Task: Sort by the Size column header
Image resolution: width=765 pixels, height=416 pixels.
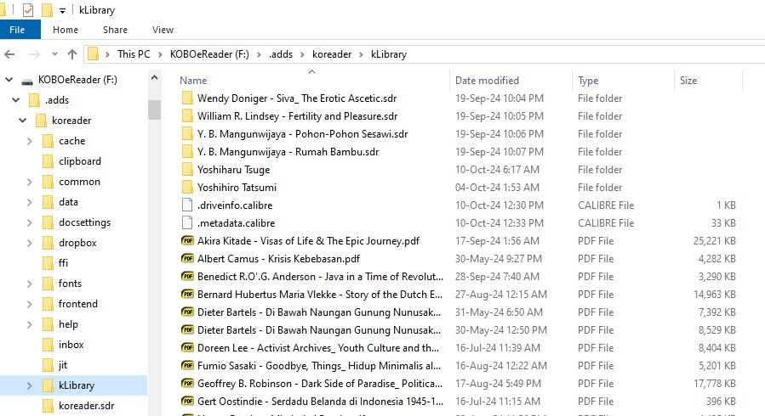Action: (x=688, y=81)
